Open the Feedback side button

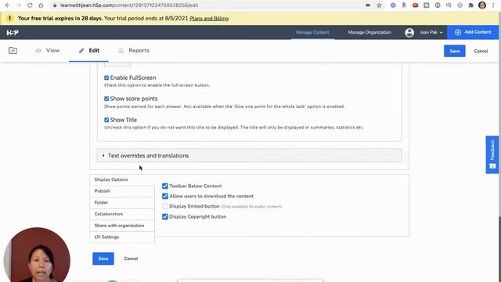click(492, 155)
